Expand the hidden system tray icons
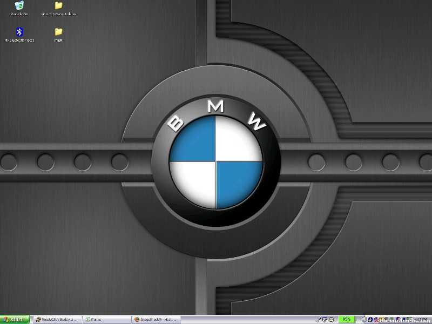This screenshot has height=324, width=432. pyautogui.click(x=364, y=320)
